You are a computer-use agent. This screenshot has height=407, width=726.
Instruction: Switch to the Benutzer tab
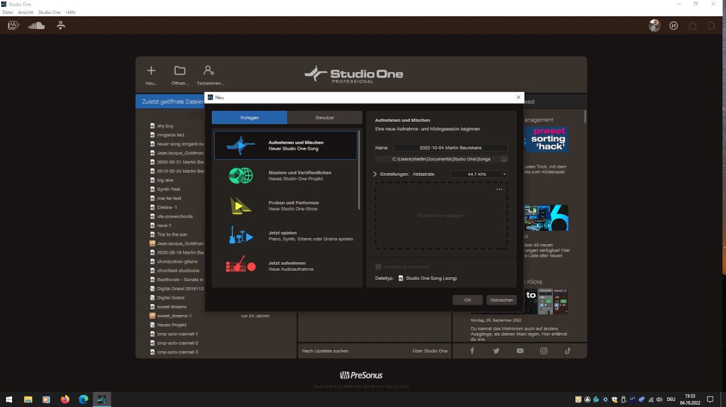pos(325,117)
